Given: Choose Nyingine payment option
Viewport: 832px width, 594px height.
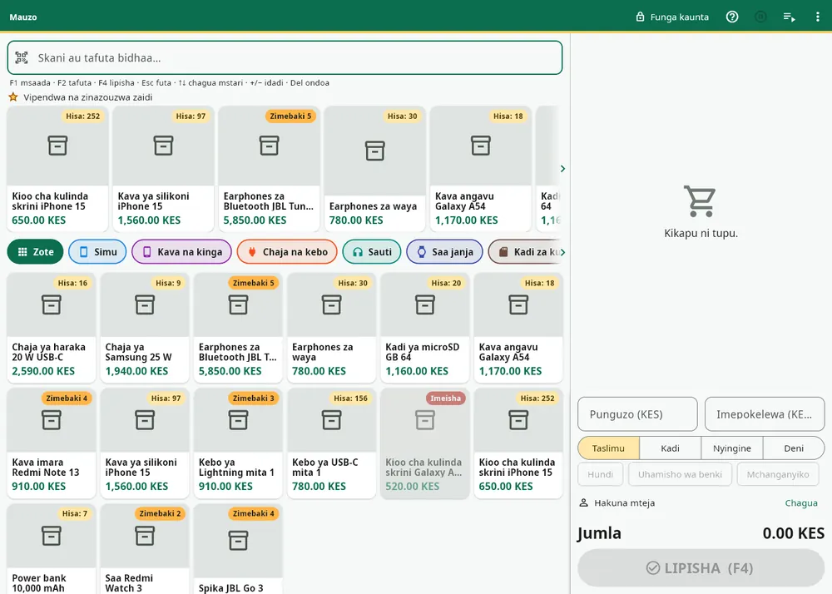Looking at the screenshot, I should (731, 448).
